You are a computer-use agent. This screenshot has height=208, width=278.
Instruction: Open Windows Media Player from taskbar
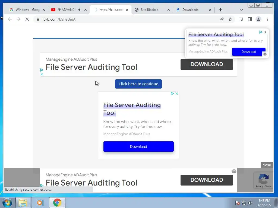[x=40, y=203]
